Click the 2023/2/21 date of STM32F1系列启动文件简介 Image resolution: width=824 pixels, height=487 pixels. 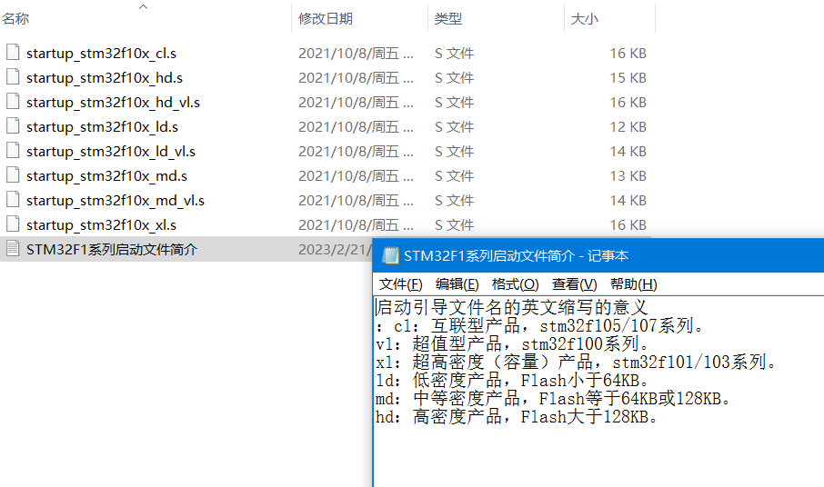(335, 249)
